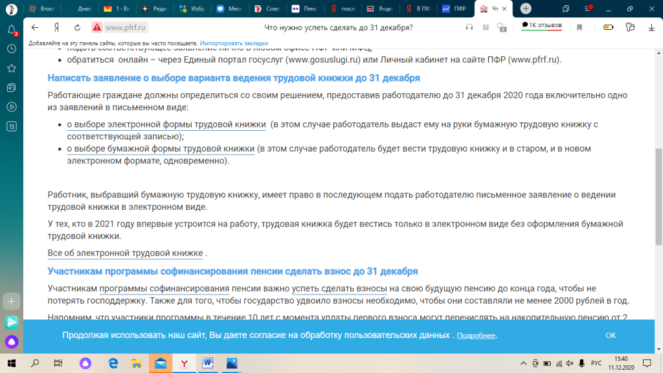Viewport: 663px width, 373px height.
Task: Click the browser back arrow
Action: [x=34, y=27]
